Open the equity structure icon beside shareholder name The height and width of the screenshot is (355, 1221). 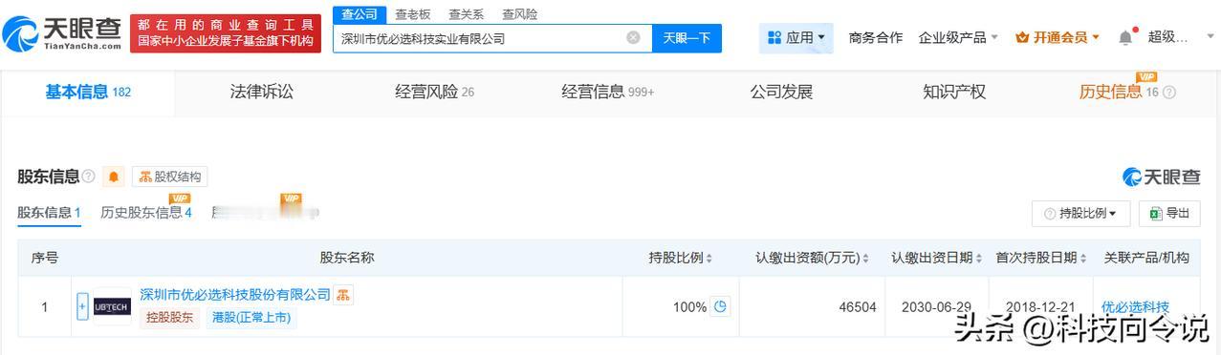tap(344, 295)
